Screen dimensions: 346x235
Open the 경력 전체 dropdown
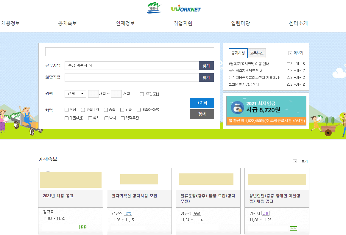click(75, 93)
